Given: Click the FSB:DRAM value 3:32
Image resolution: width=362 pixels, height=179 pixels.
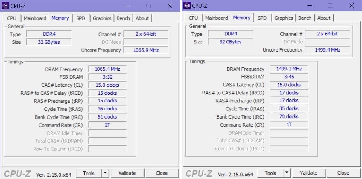Looking at the screenshot, I should pyautogui.click(x=107, y=77).
